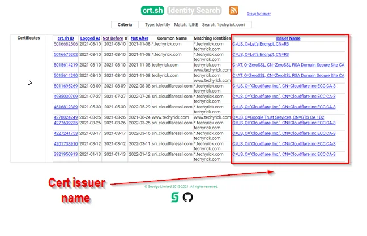This screenshot has height=236, width=367.
Task: Open certificate ID 4277639235
Action: click(x=66, y=123)
